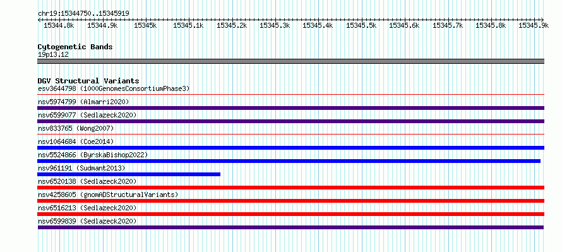Click the purple nsv5974799 variant bar
This screenshot has height=252, width=562.
290,108
